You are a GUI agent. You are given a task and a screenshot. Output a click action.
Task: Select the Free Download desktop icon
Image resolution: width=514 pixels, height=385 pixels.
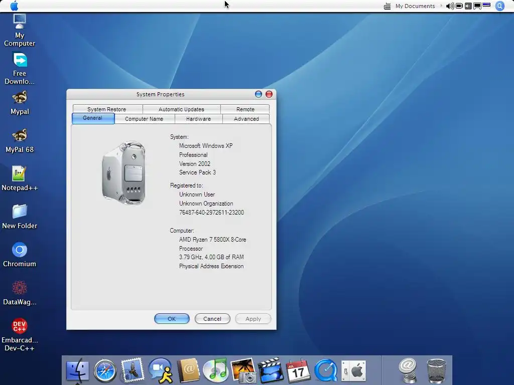pos(20,68)
